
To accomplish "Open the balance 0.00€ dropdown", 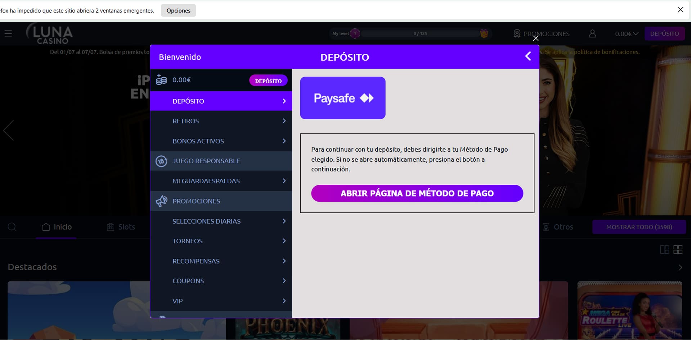I will 626,33.
